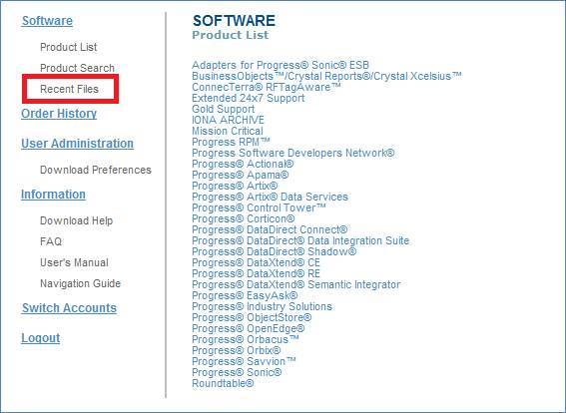Open the User's Manual link
Viewport: 566px width, 413px height.
pos(74,262)
